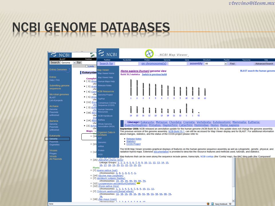Viewport: 275px width, 206px height.
Task: Select the chromosome 17 ideogram
Action: click(x=149, y=110)
